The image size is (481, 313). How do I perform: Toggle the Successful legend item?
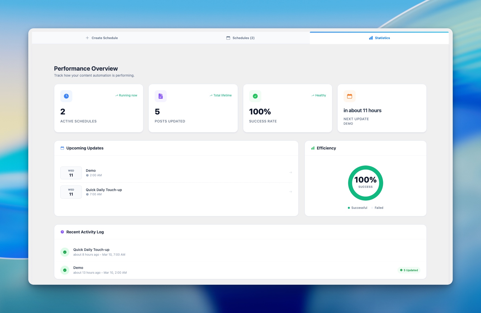[x=357, y=208]
